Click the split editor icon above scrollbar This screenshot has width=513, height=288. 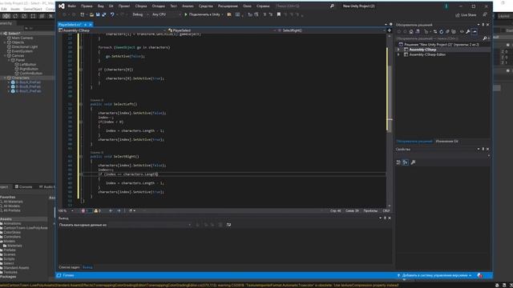click(389, 30)
